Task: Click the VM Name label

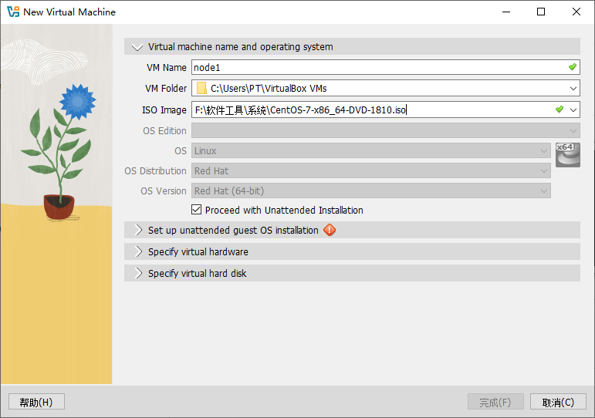Action: [x=167, y=68]
